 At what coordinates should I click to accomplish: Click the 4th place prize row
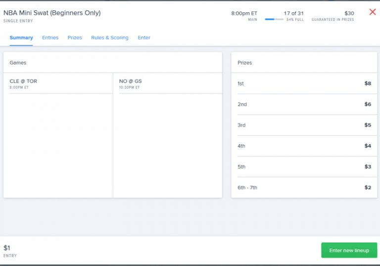click(x=304, y=146)
